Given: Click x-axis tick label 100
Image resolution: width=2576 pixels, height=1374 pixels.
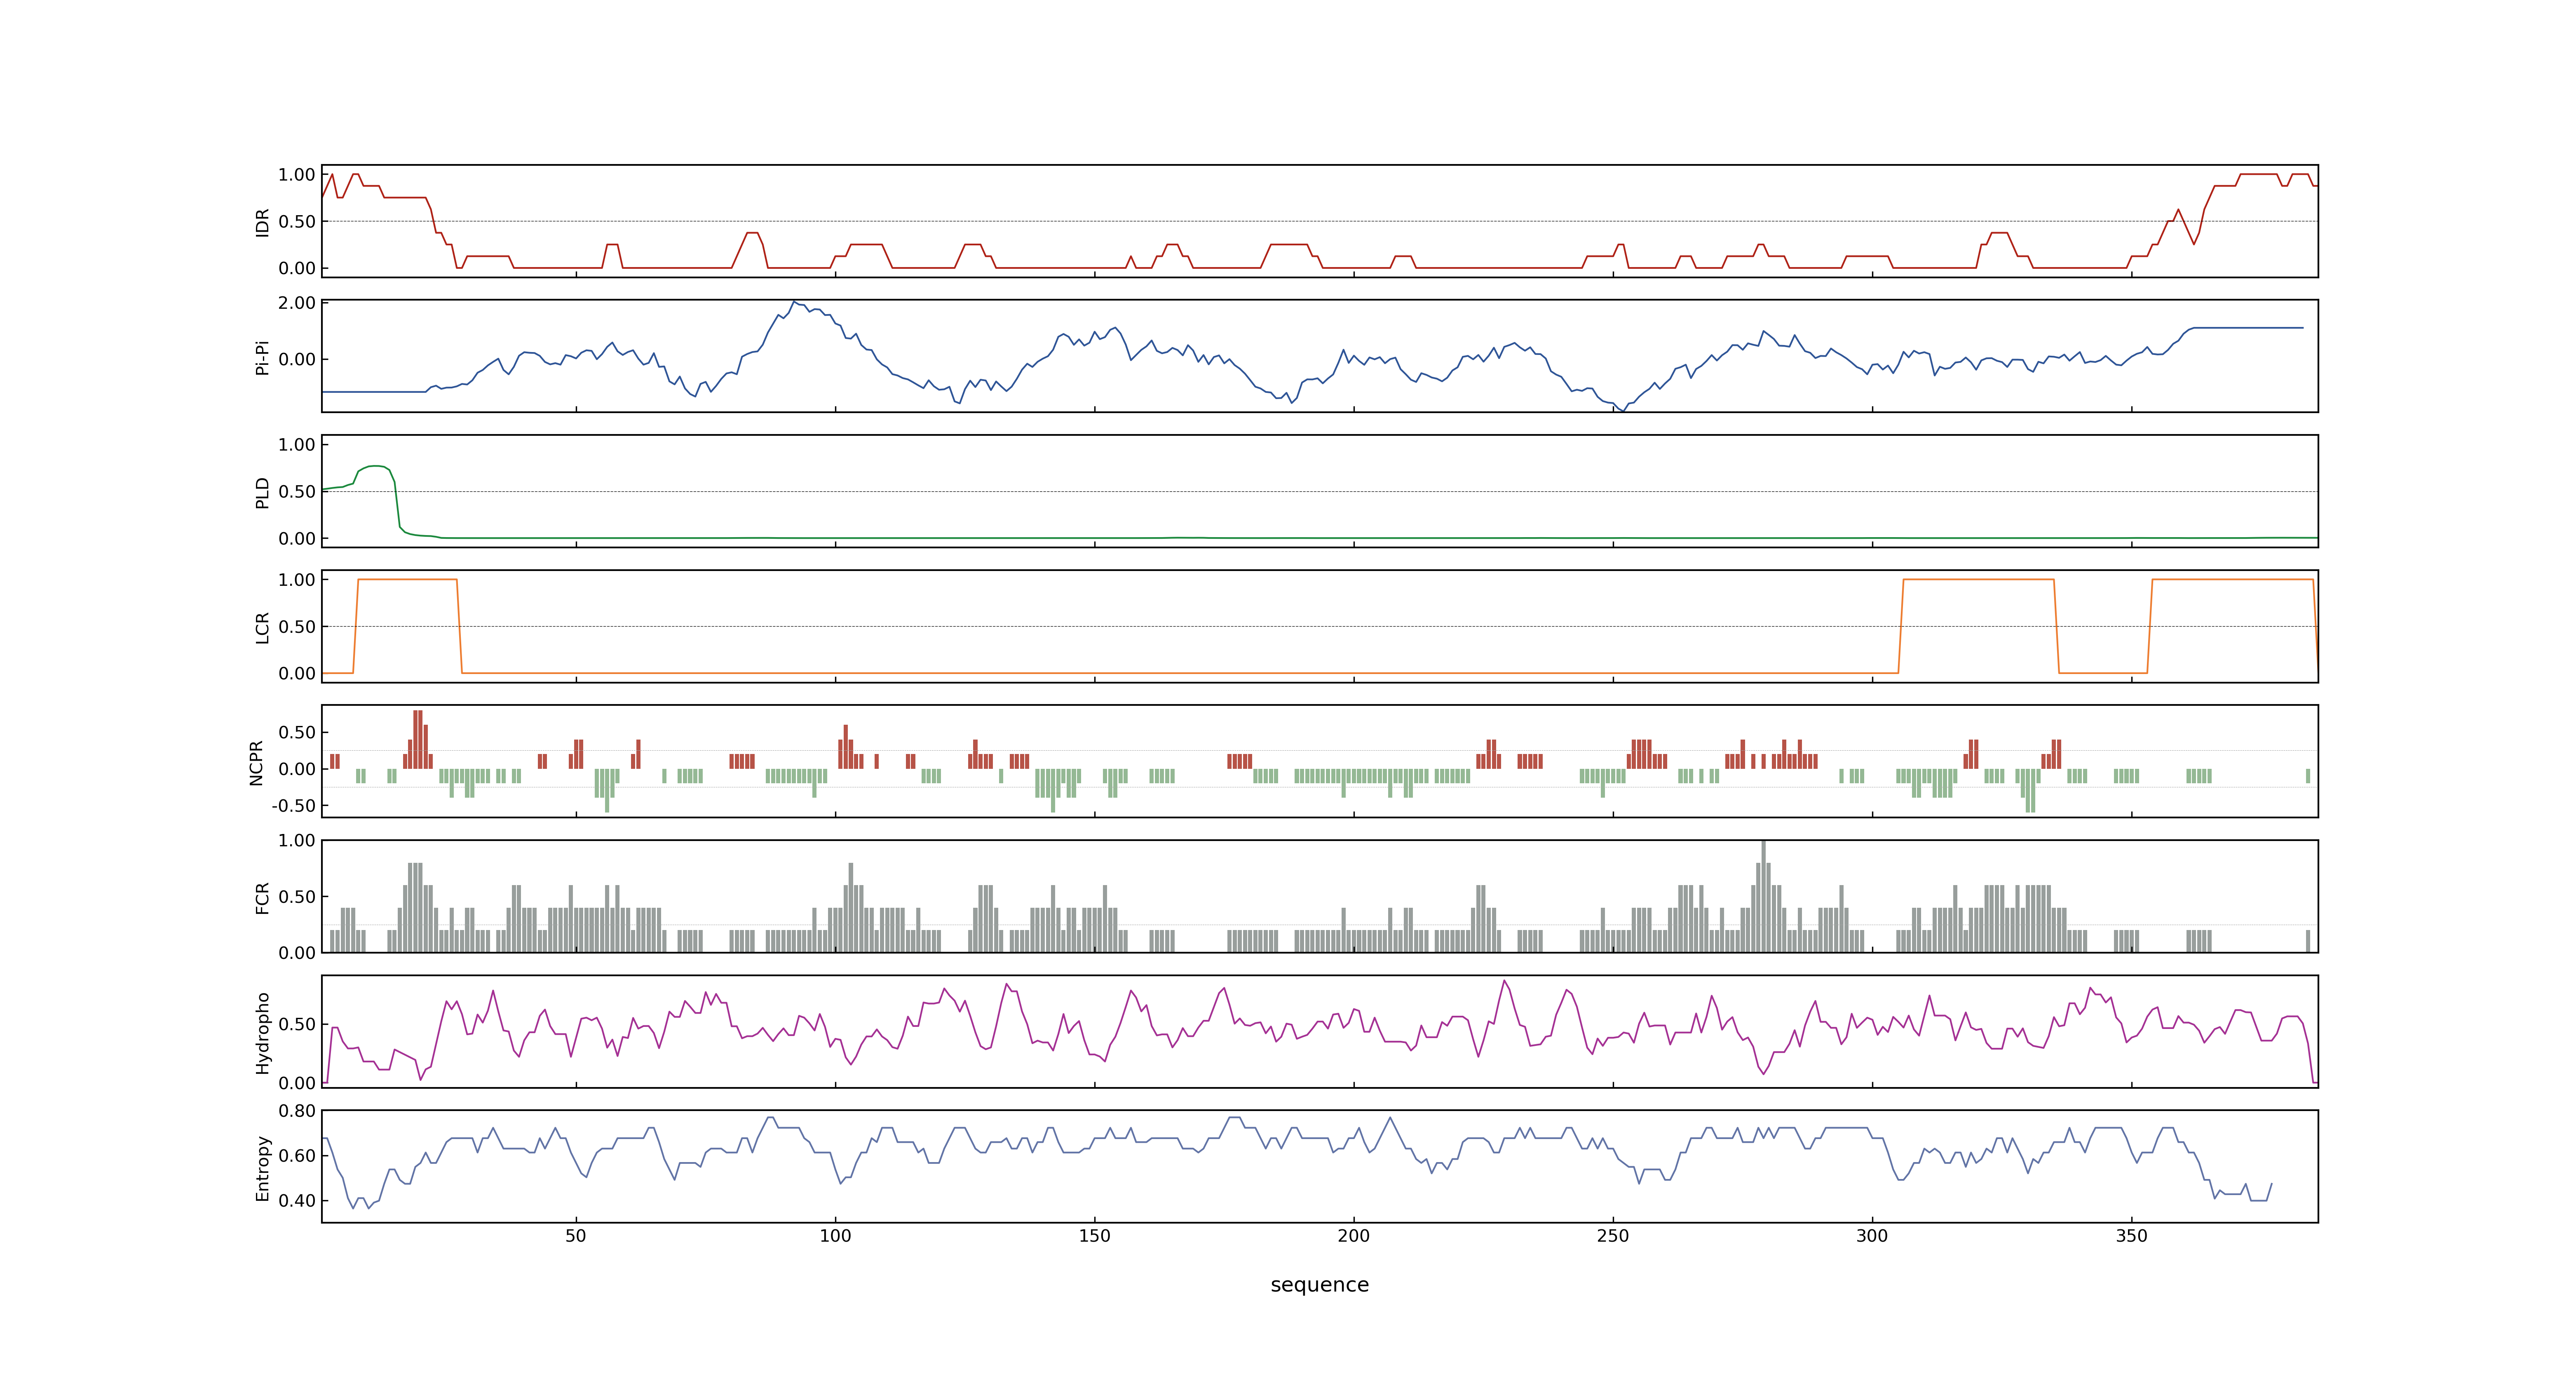Looking at the screenshot, I should (835, 1236).
